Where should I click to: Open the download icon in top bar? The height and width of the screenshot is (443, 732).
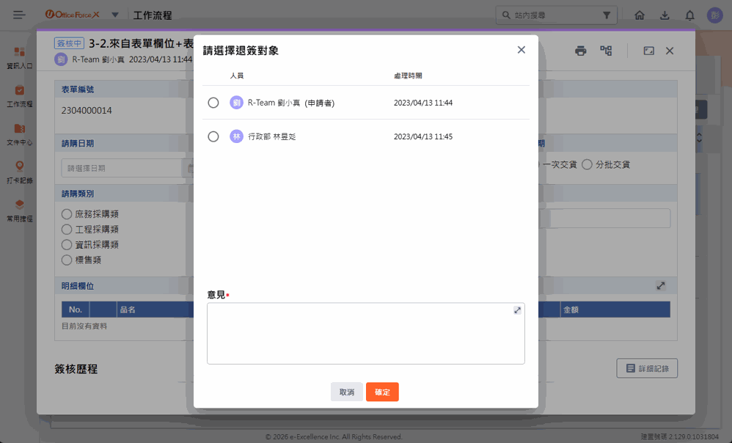click(665, 15)
